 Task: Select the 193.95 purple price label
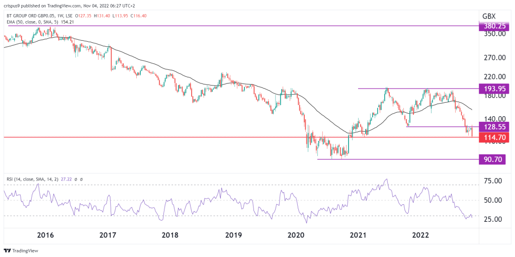click(494, 89)
